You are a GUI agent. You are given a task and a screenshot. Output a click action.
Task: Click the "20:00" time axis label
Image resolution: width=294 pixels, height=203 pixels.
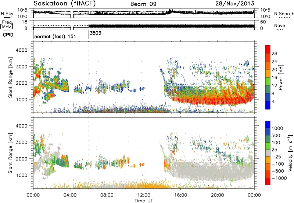(x=218, y=195)
